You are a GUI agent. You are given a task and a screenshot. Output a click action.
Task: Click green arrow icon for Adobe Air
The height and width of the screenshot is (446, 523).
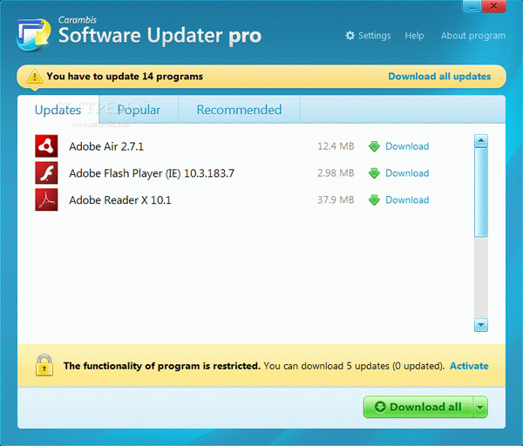pos(374,146)
